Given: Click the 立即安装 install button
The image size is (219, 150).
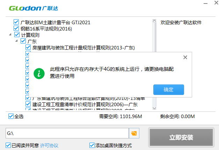Looking at the screenshot, I should coord(181,137).
